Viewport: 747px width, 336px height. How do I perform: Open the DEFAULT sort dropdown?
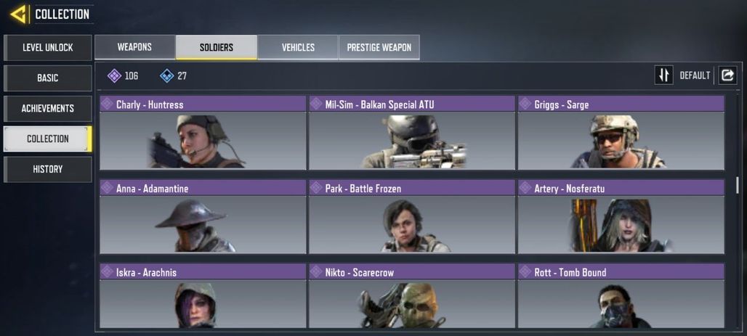click(695, 75)
